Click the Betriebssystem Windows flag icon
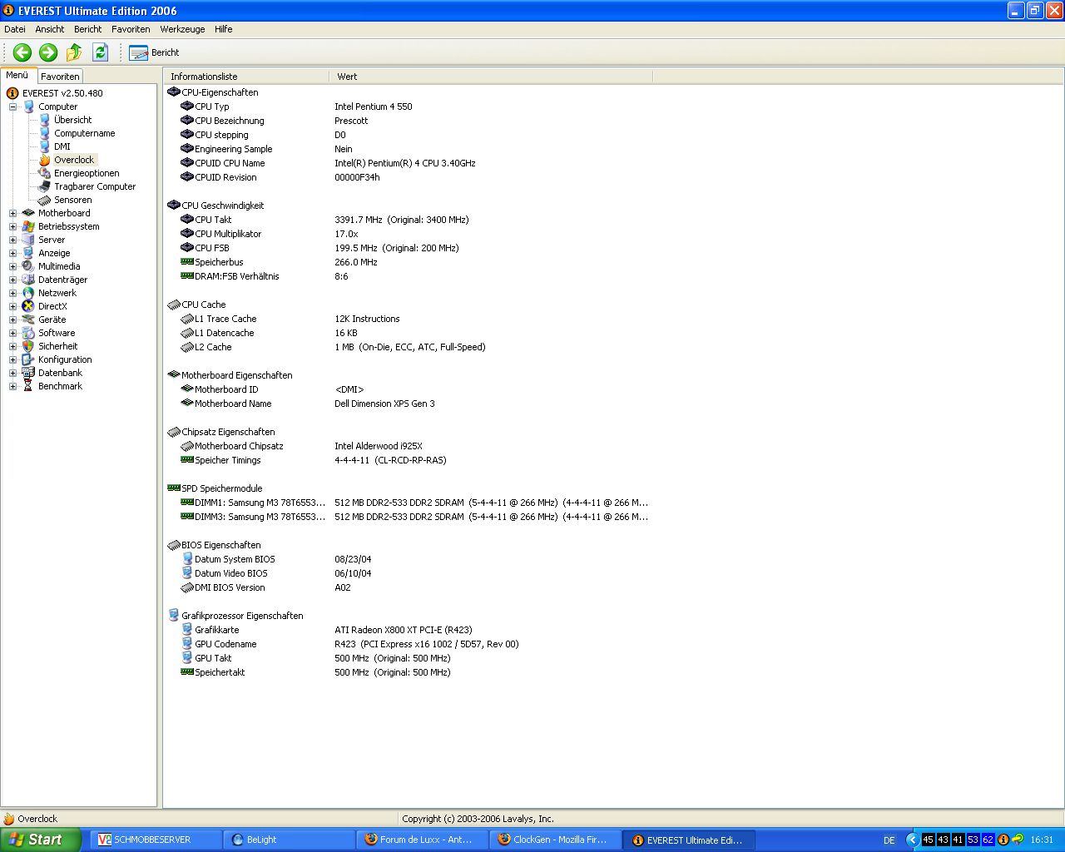Image resolution: width=1065 pixels, height=852 pixels. (28, 226)
